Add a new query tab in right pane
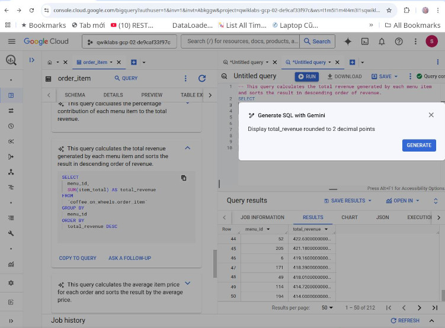Viewport: 445px width, 328px height. [352, 62]
